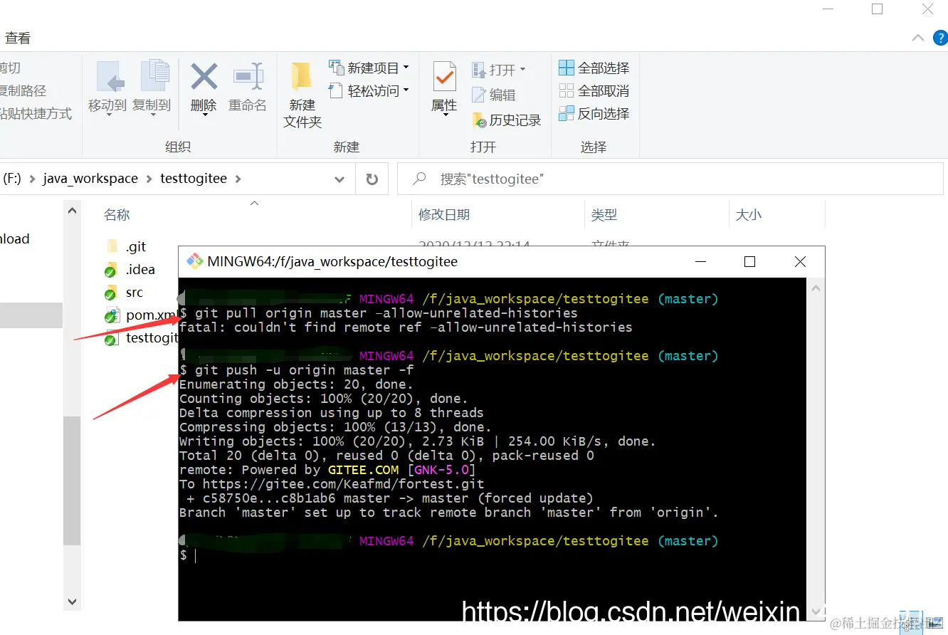The height and width of the screenshot is (635, 948).
Task: Open the Easy access (轻松访问) dropdown
Action: tap(369, 90)
